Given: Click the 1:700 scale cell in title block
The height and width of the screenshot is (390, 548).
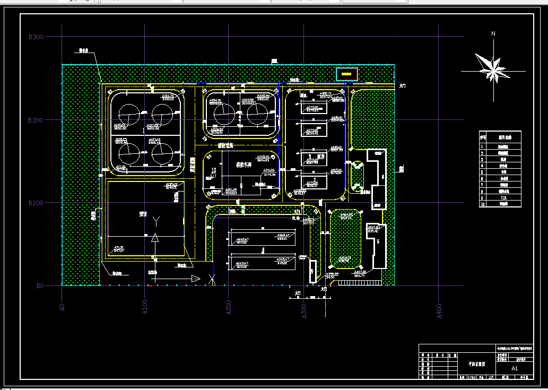Looking at the screenshot, I should pos(471,377).
